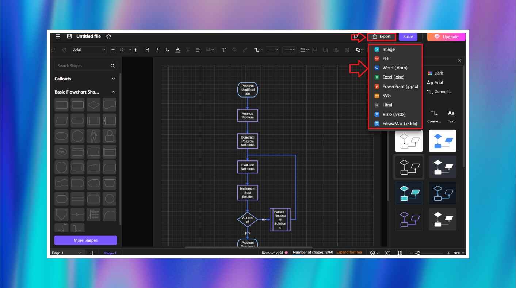Select the Analyze Problem box on canvas

pyautogui.click(x=248, y=115)
